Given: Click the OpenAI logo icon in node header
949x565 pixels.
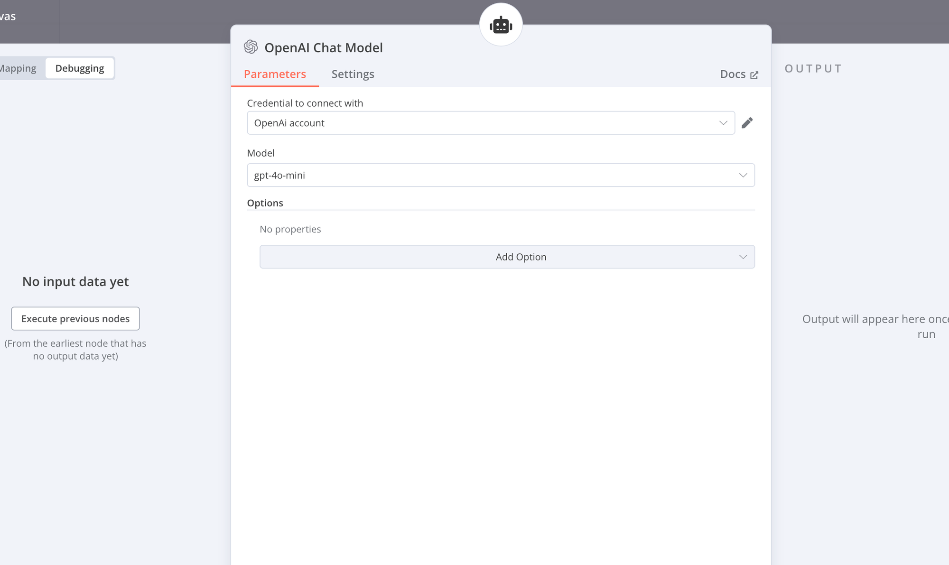Looking at the screenshot, I should coord(251,47).
